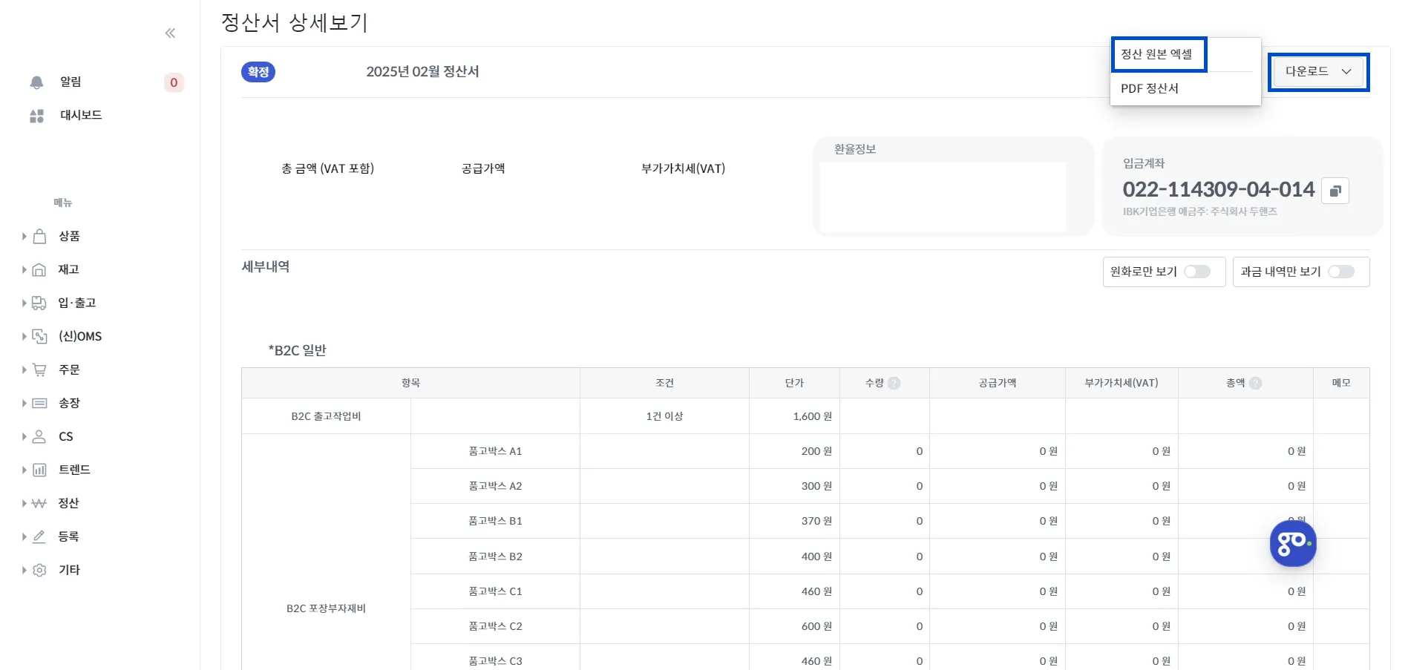The height and width of the screenshot is (670, 1408).
Task: Select 정산 원본 엑셀 download option
Action: 1157,54
